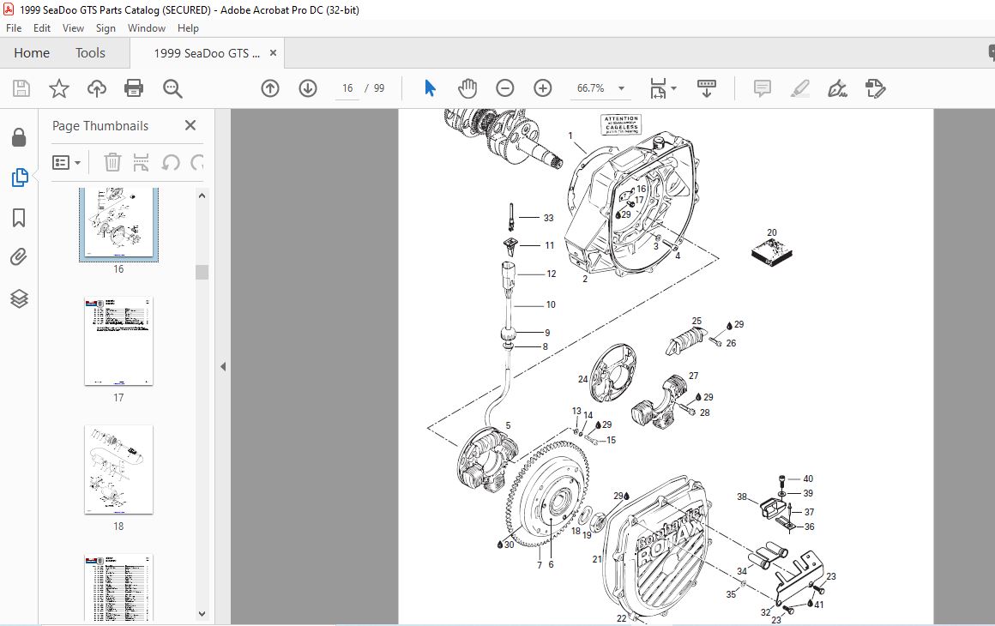Image resolution: width=995 pixels, height=626 pixels.
Task: Click thumbnail panel scroll down arrow
Action: click(x=202, y=614)
